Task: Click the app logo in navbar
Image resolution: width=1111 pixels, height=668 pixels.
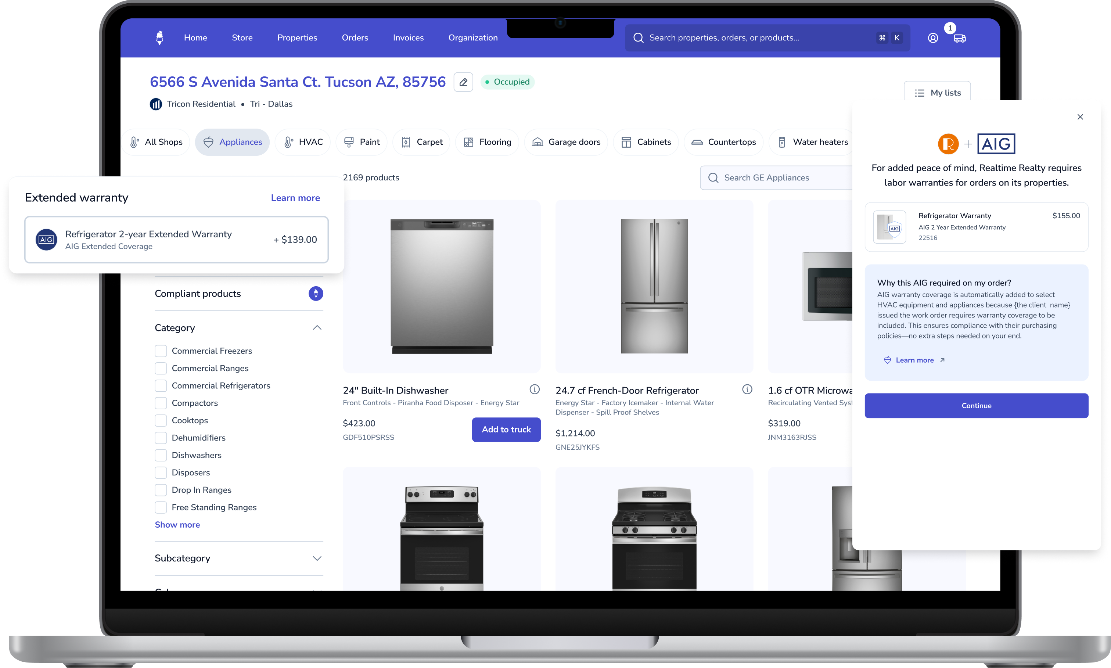Action: (x=159, y=38)
